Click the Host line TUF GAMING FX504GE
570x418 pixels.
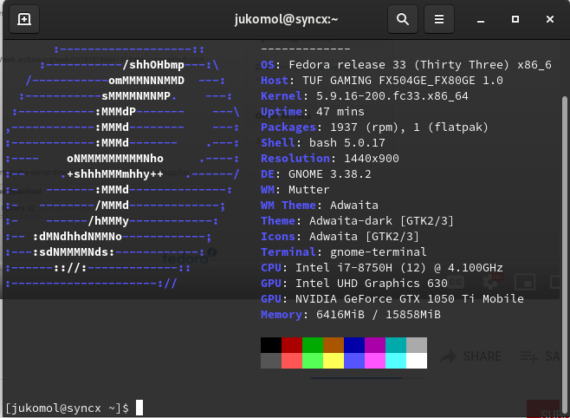(382, 81)
